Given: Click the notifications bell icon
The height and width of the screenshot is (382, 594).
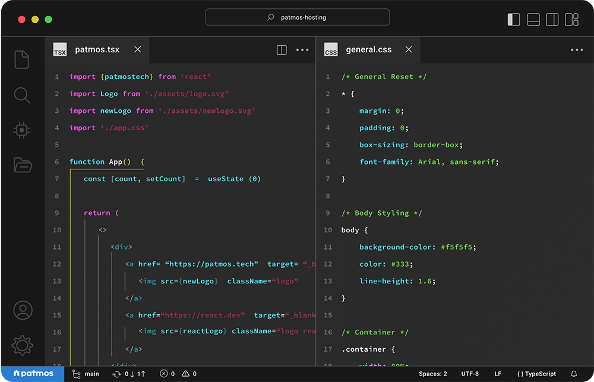Looking at the screenshot, I should (574, 374).
